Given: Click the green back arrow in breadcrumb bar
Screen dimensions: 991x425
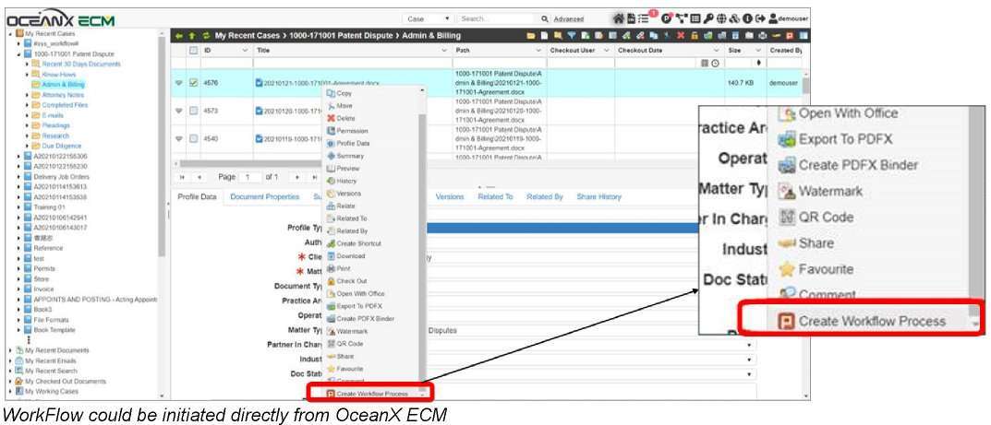Looking at the screenshot, I should click(x=179, y=36).
